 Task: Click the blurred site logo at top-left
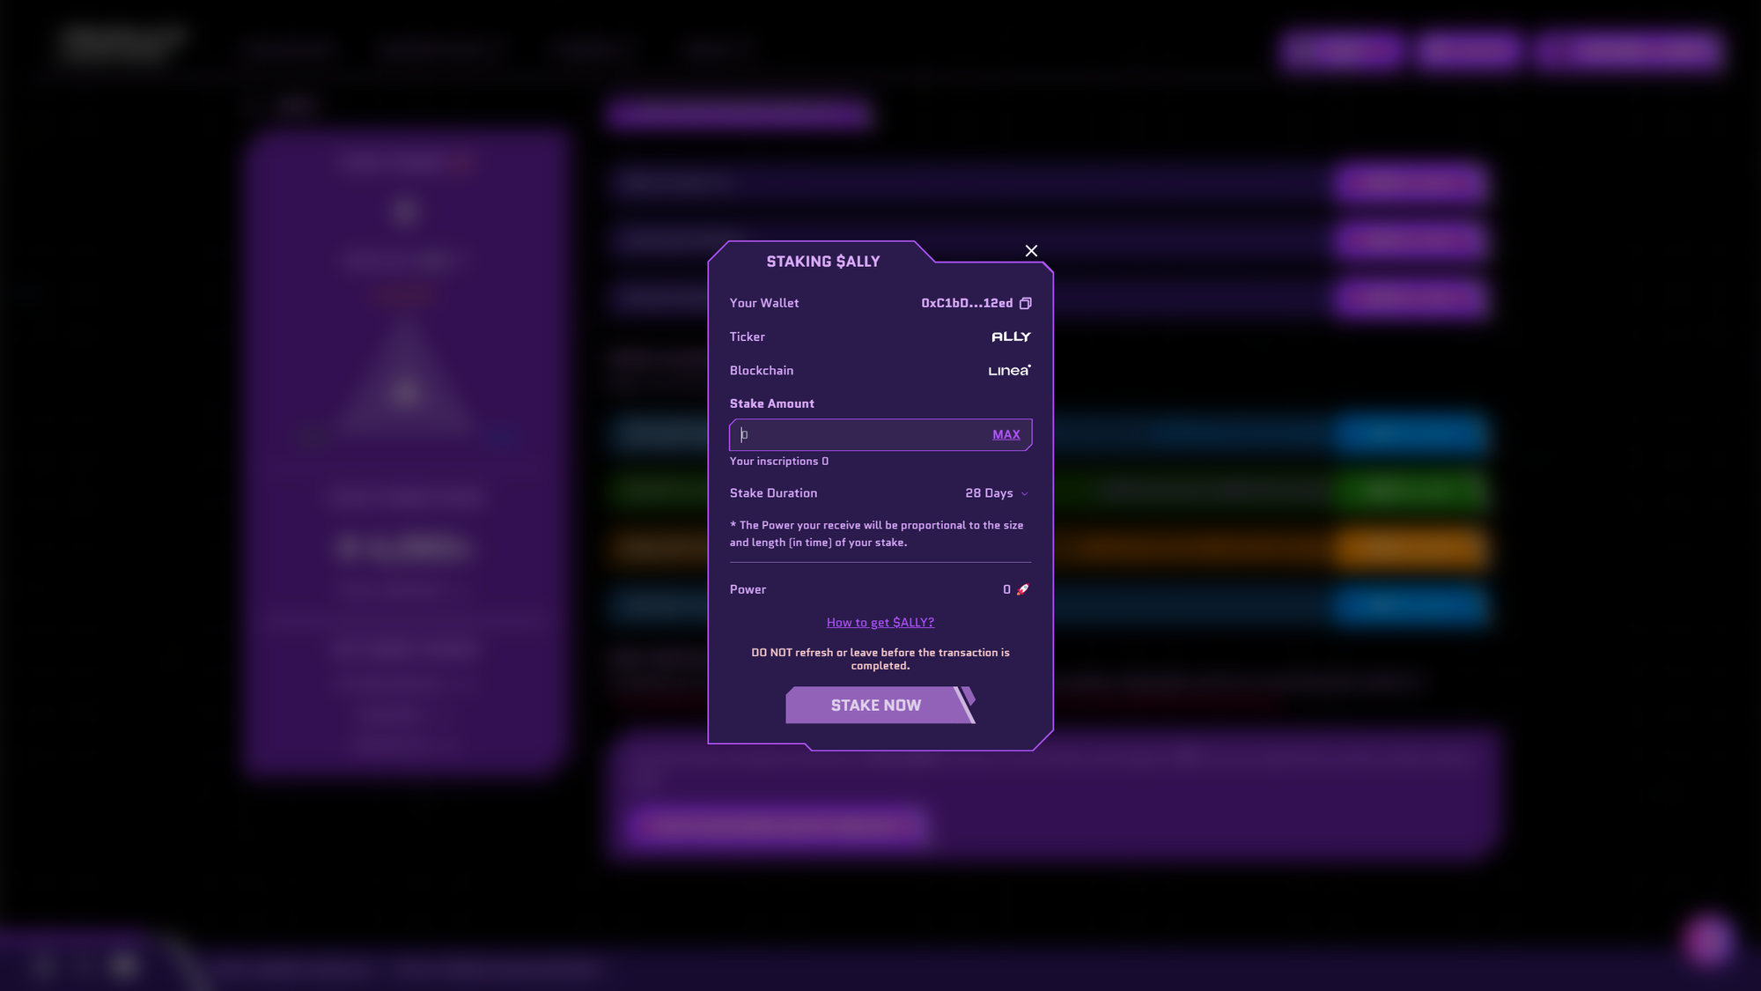[122, 44]
